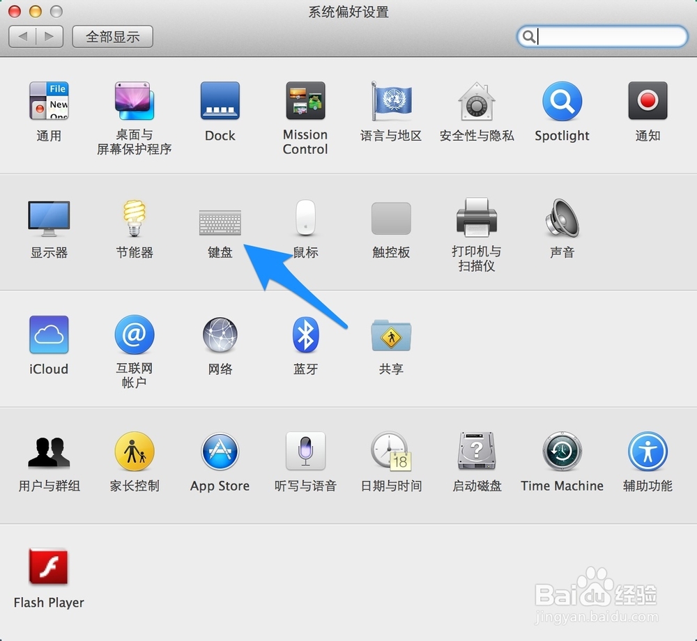This screenshot has height=641, width=697.
Task: Open 日期与时间 clock icon
Action: tap(391, 451)
